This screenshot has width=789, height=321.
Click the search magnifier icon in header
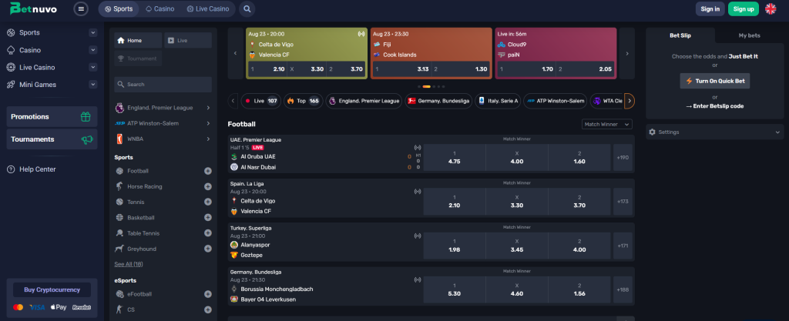[247, 9]
